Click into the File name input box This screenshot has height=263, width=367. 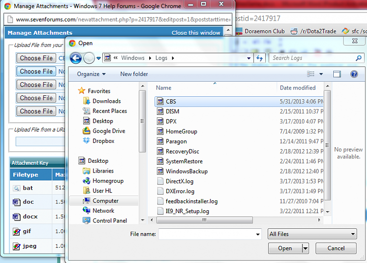pyautogui.click(x=206, y=234)
